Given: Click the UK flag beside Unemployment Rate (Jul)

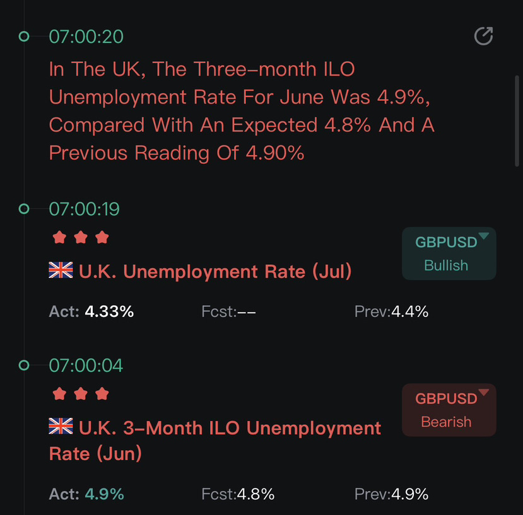Looking at the screenshot, I should coord(61,270).
